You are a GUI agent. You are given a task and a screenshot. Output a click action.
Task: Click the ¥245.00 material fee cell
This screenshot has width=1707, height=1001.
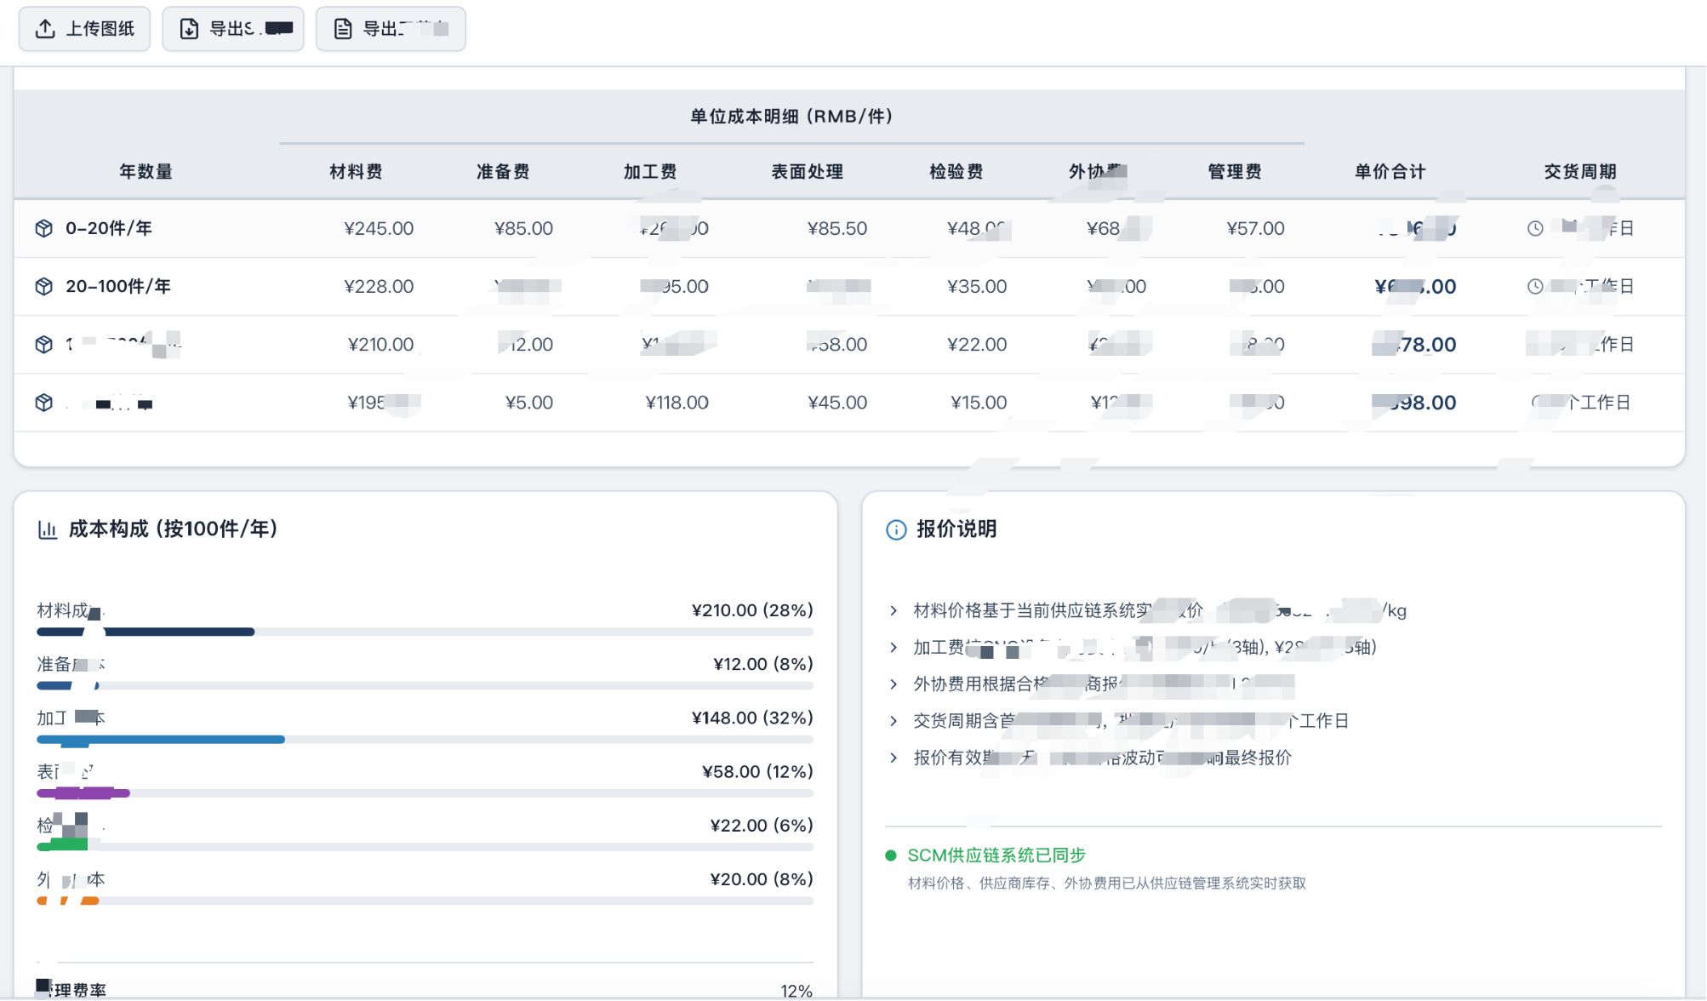click(x=379, y=228)
